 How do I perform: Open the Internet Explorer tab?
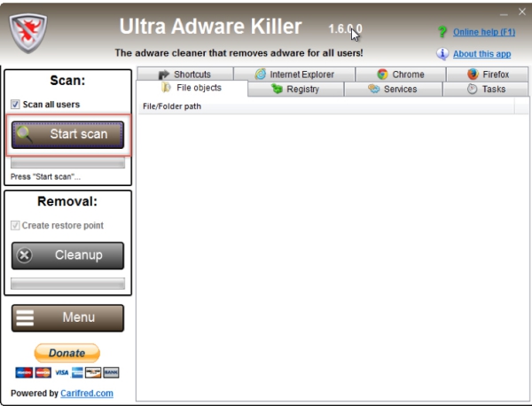pos(294,74)
